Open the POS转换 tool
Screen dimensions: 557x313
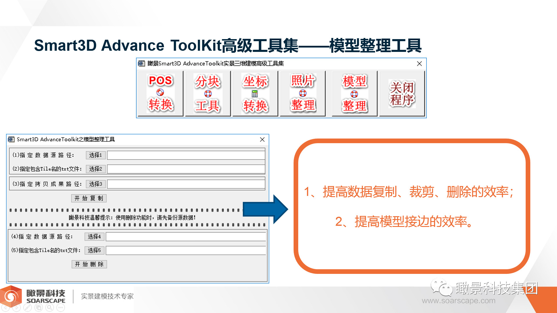pyautogui.click(x=160, y=93)
